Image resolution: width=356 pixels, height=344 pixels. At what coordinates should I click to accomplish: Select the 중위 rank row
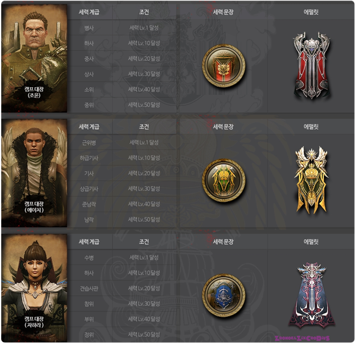[x=122, y=105]
